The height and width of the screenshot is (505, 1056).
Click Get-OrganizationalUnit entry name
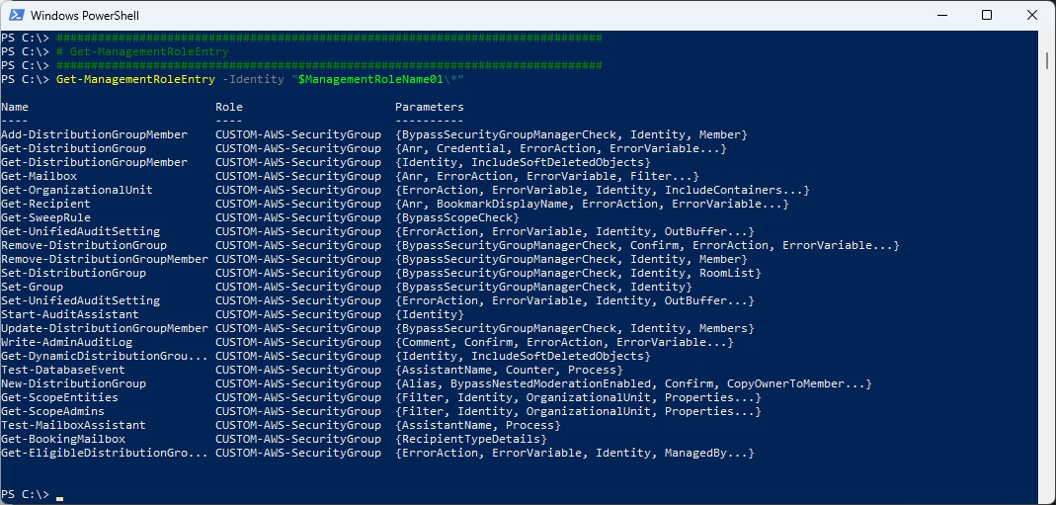point(77,190)
